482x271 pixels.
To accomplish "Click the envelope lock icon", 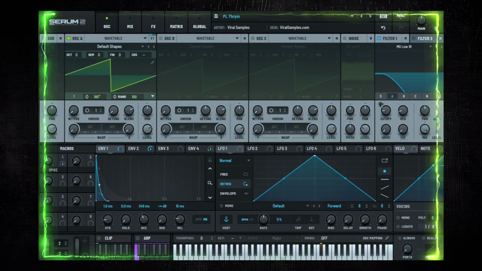I will click(210, 160).
